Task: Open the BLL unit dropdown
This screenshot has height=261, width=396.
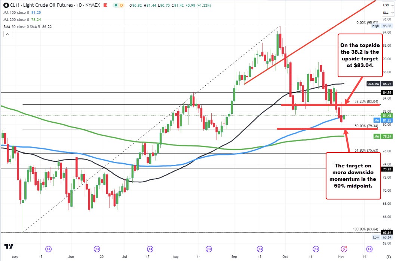Action: coord(388,13)
